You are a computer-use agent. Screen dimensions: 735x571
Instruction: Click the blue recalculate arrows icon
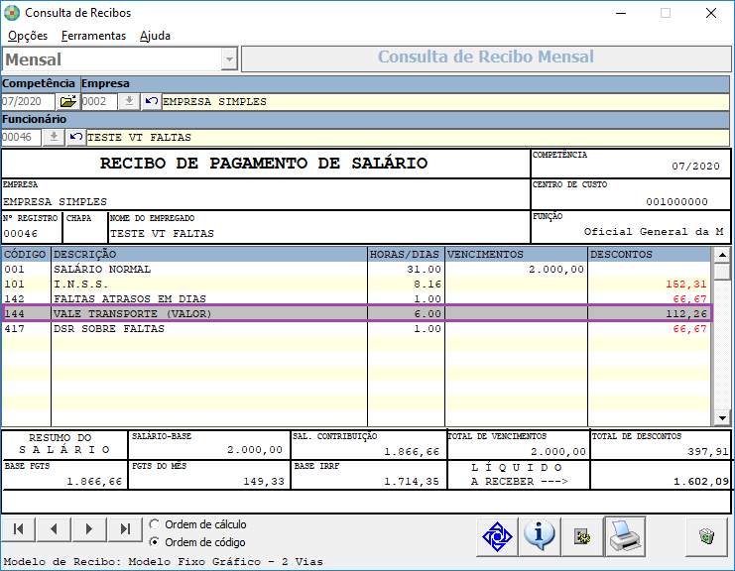coord(497,536)
